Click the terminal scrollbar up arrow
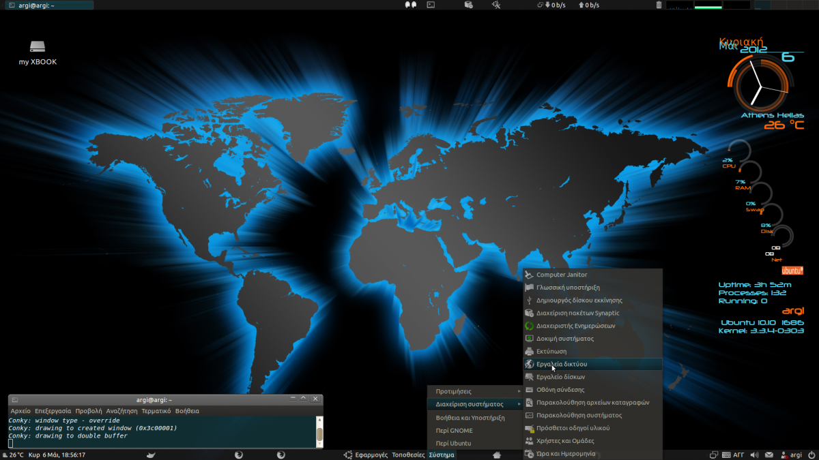Image resolution: width=819 pixels, height=460 pixels. coord(319,420)
